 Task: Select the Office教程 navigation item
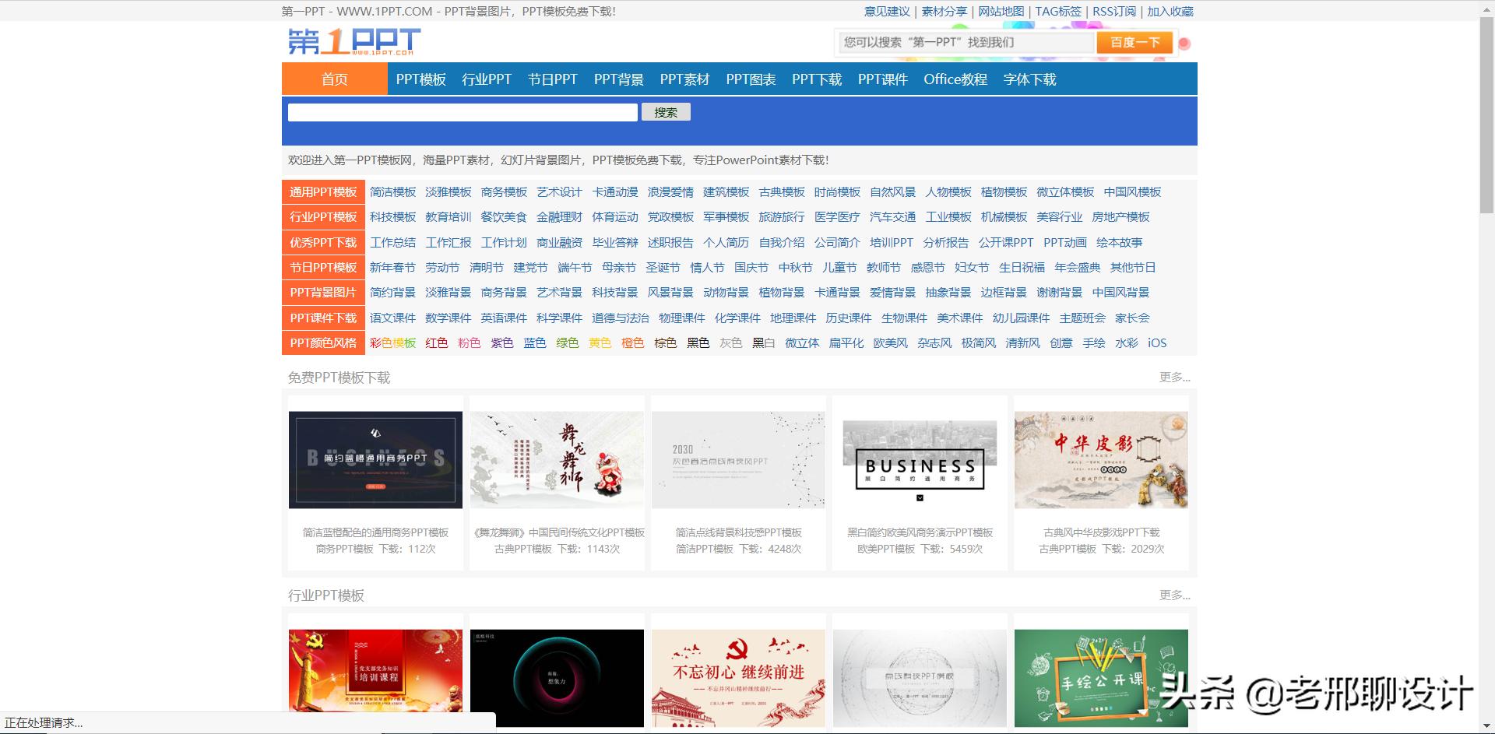point(955,79)
